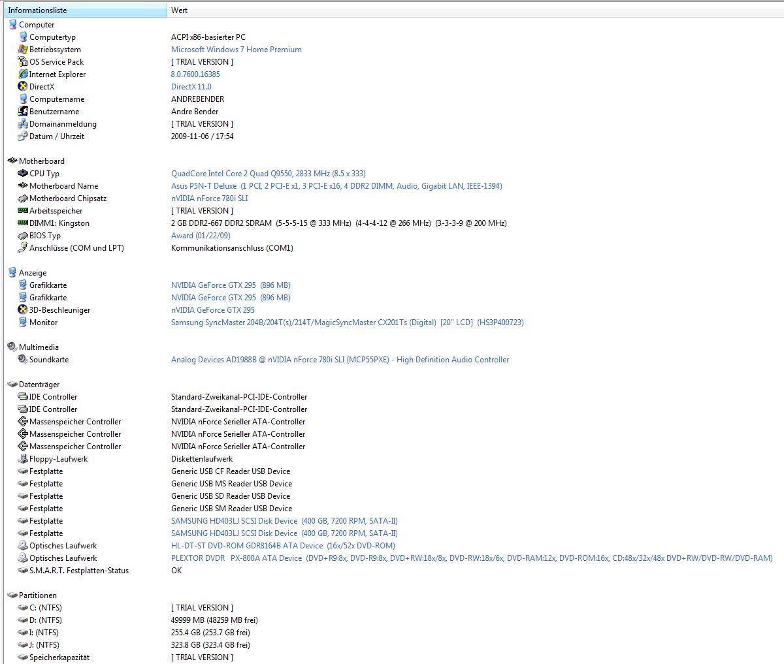
Task: Click the Soundkarte speaker icon
Action: [x=23, y=360]
